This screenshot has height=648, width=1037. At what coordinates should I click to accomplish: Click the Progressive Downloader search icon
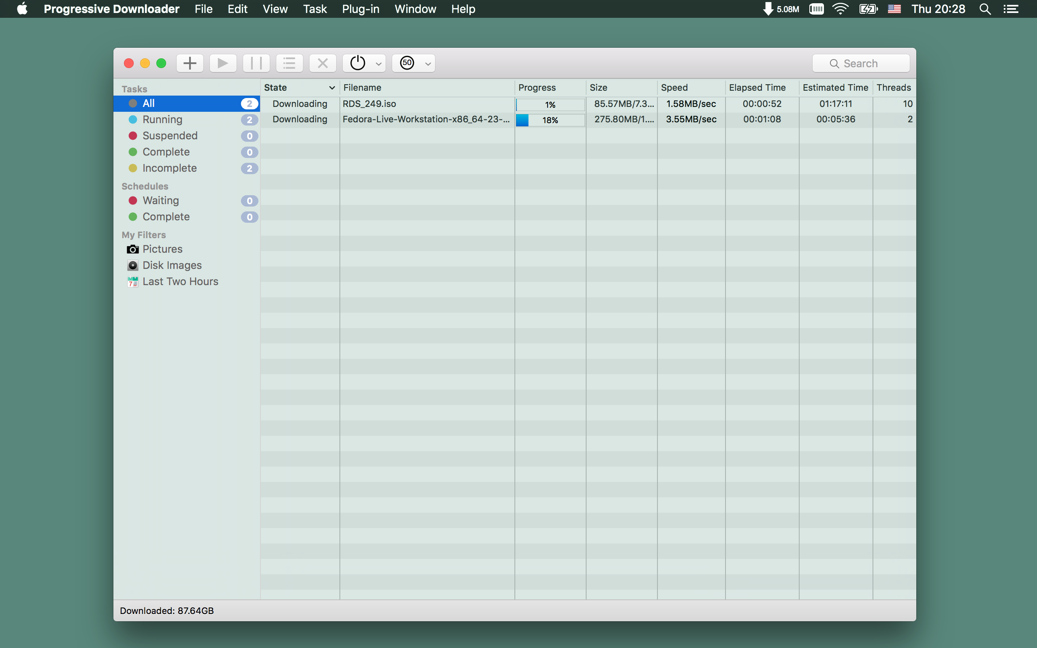coord(834,63)
